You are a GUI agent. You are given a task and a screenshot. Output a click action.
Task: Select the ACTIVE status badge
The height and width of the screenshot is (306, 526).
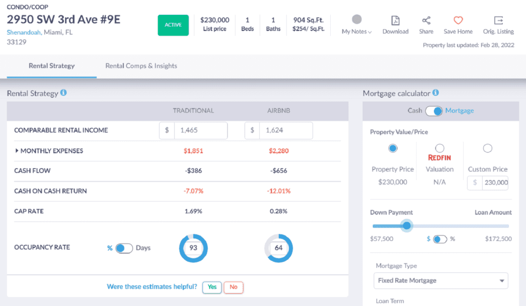(x=173, y=25)
